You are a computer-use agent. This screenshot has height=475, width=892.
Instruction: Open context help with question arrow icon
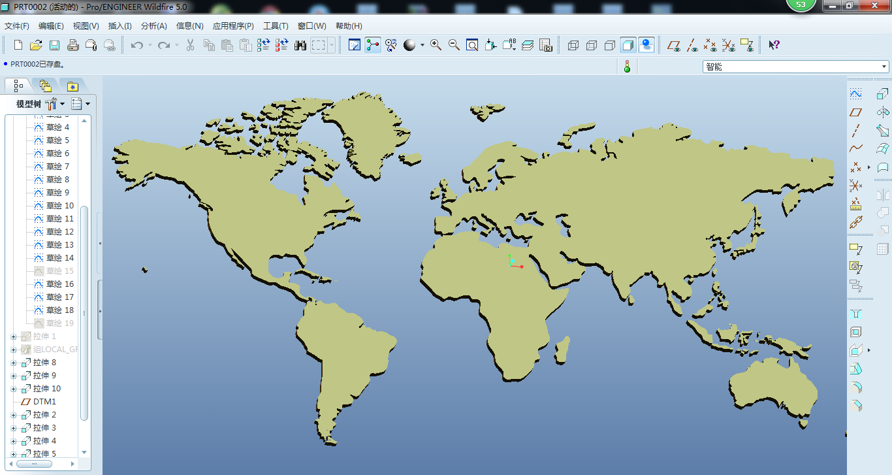[x=774, y=45]
